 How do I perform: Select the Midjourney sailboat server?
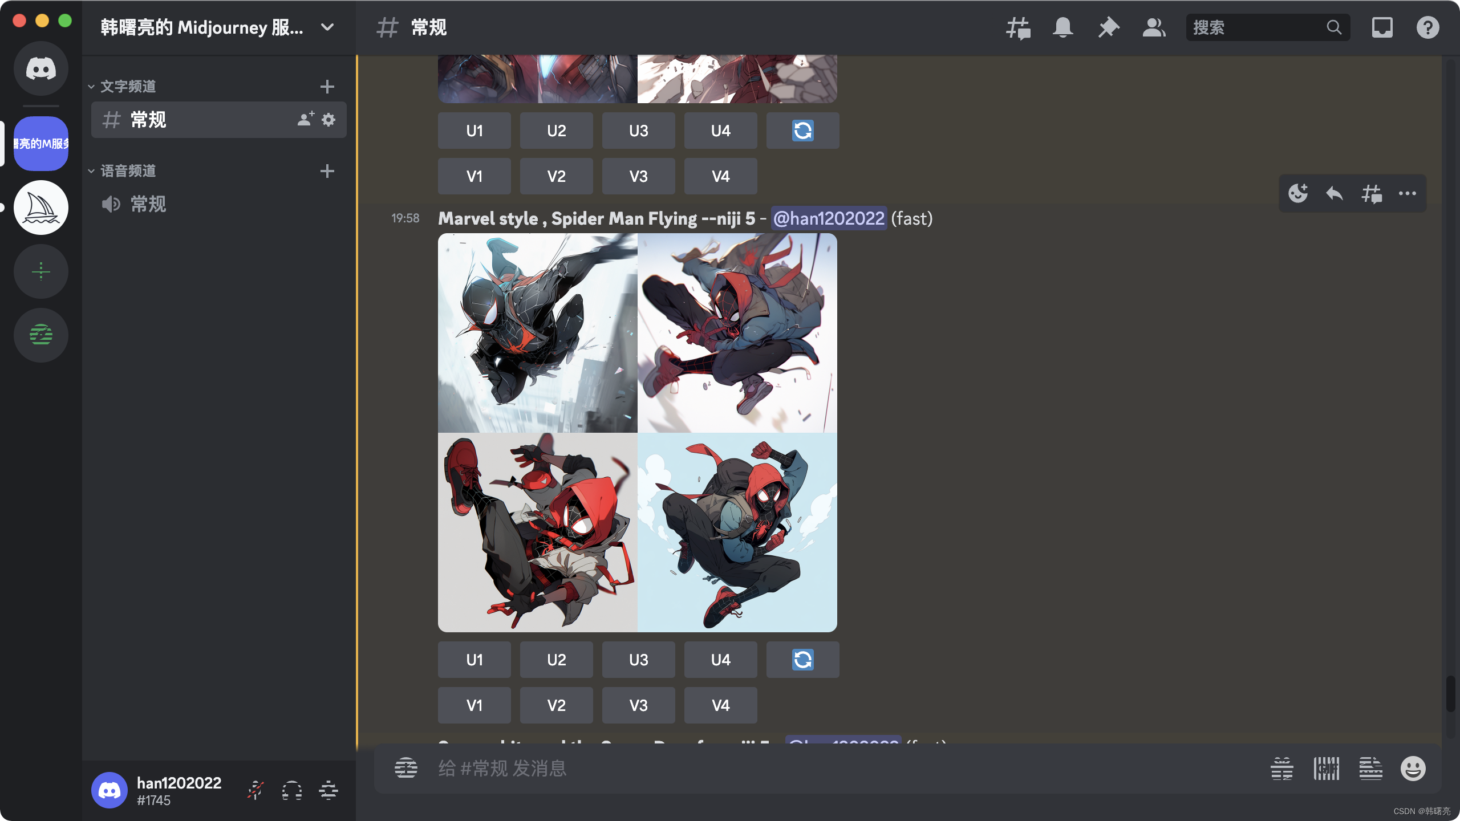41,208
